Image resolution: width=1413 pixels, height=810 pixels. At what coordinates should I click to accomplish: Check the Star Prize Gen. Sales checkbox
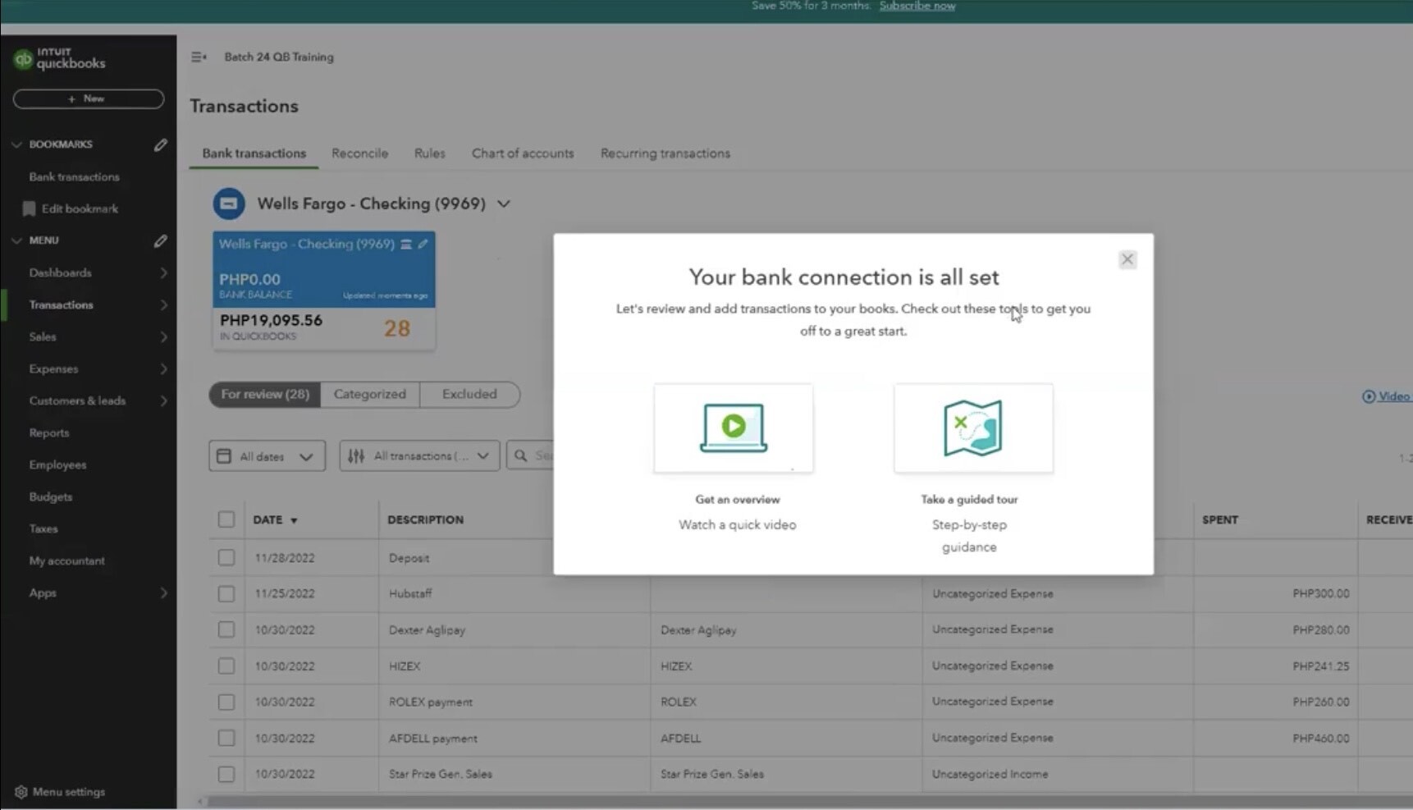pos(226,774)
